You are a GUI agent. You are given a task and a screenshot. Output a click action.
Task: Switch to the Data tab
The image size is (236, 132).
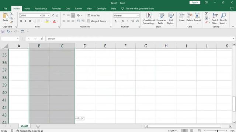[x=68, y=8]
